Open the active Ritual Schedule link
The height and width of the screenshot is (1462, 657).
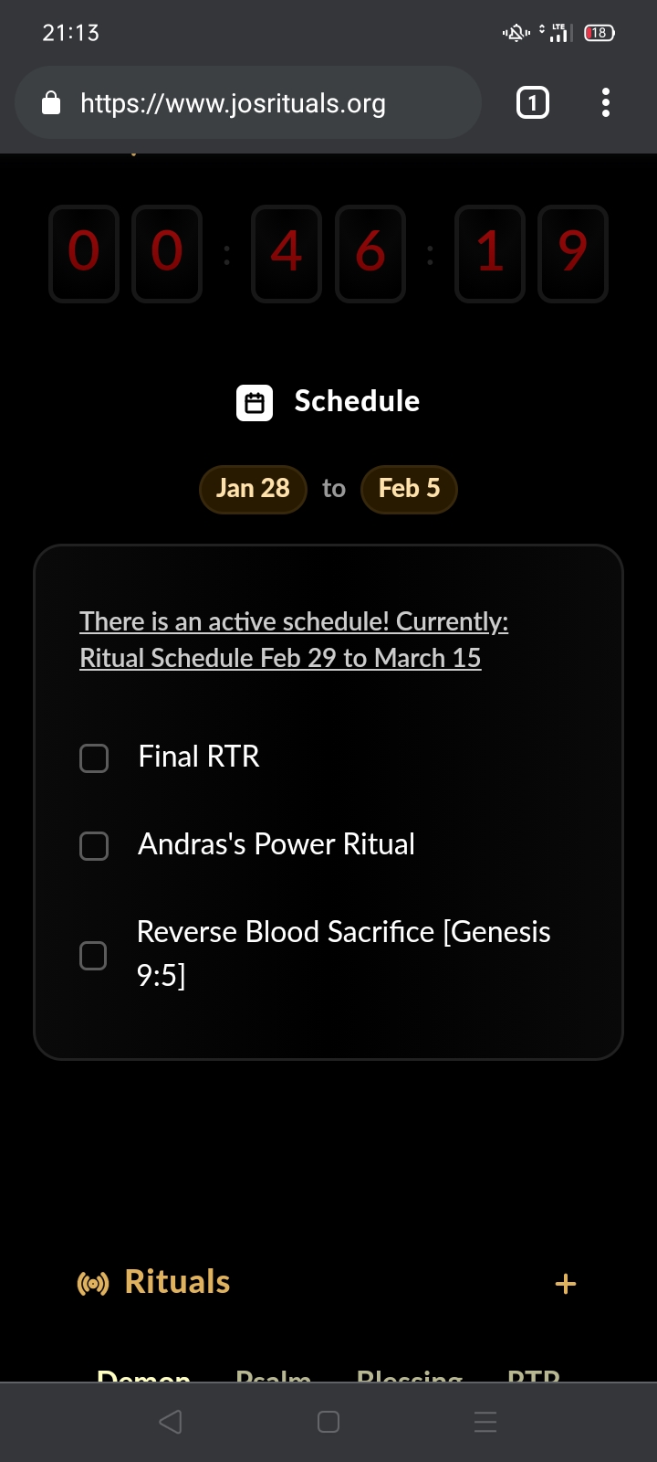tap(292, 640)
